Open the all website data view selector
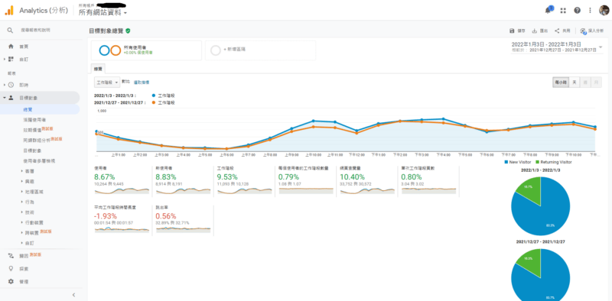The width and height of the screenshot is (612, 301). tap(103, 12)
